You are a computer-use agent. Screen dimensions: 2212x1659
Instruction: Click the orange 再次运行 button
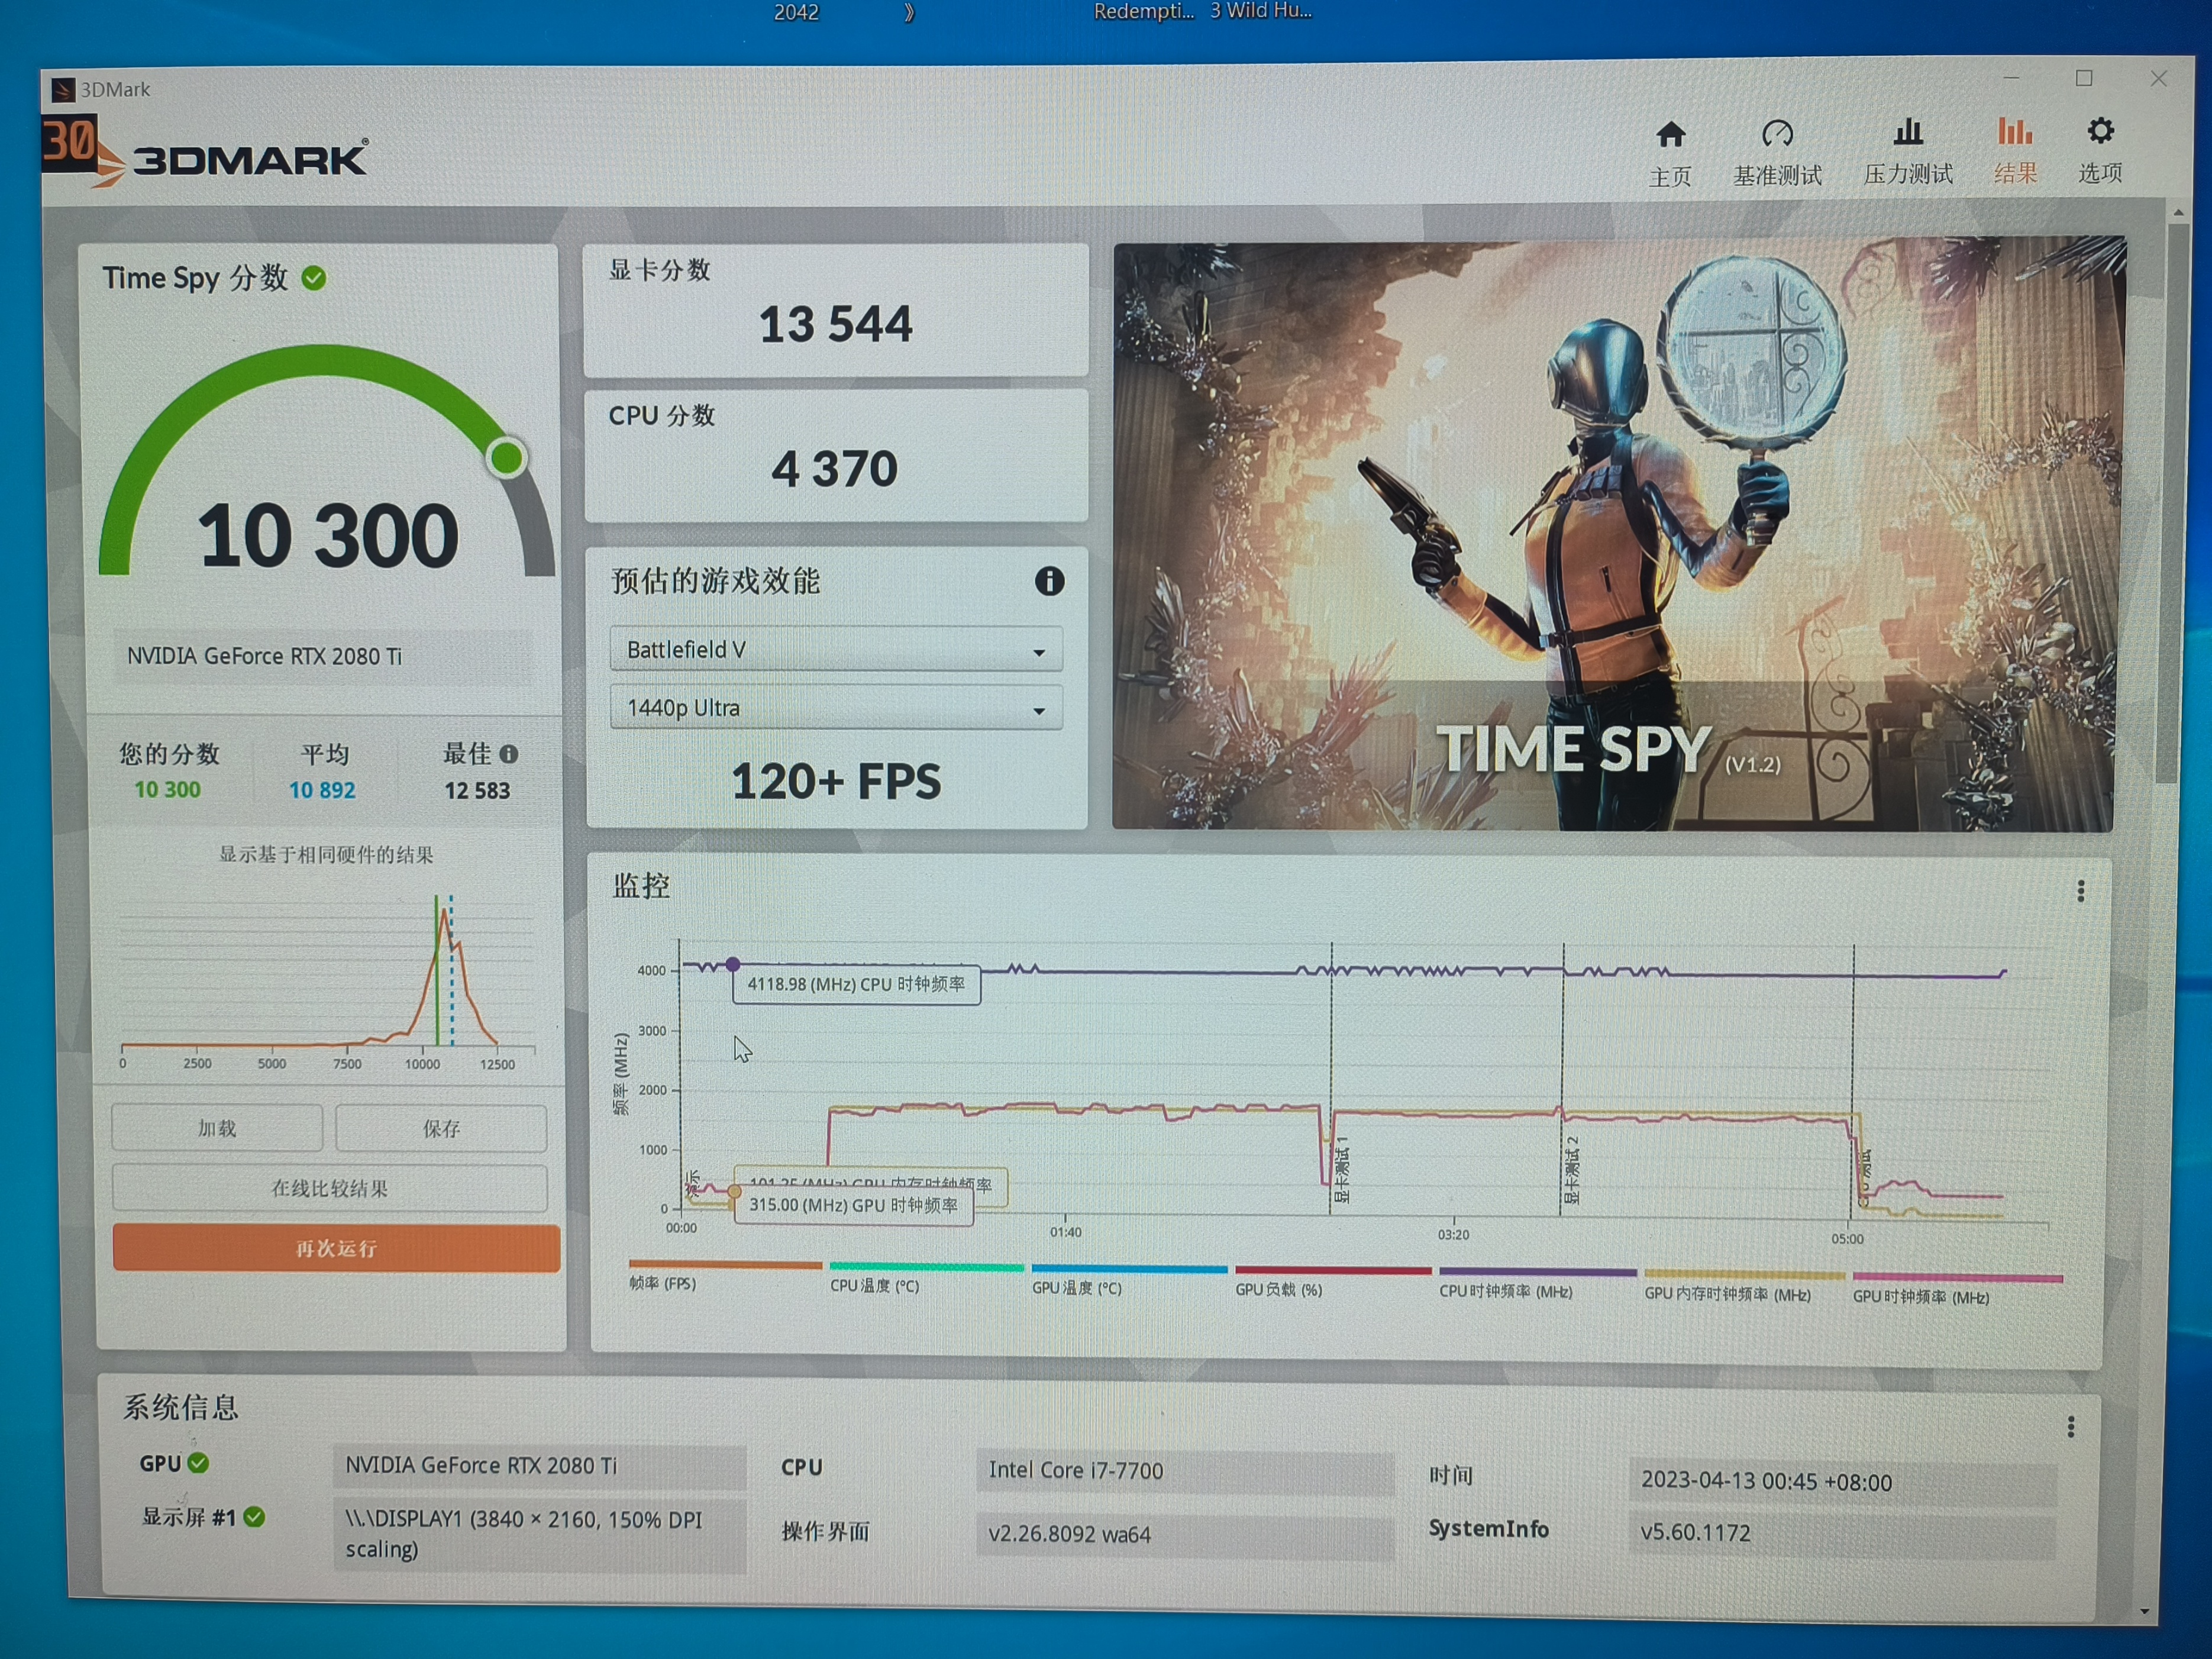336,1248
